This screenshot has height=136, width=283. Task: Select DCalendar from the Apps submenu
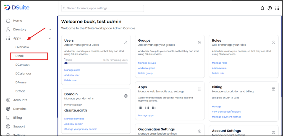(23, 74)
